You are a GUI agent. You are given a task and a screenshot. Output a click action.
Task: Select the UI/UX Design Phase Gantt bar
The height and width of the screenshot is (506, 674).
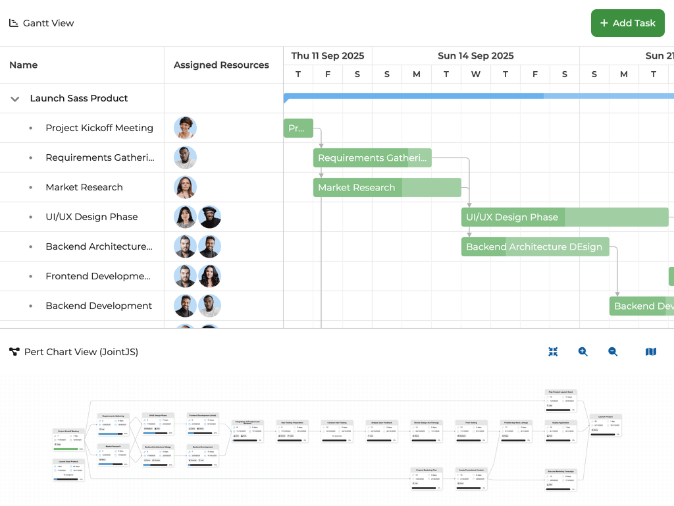(565, 217)
